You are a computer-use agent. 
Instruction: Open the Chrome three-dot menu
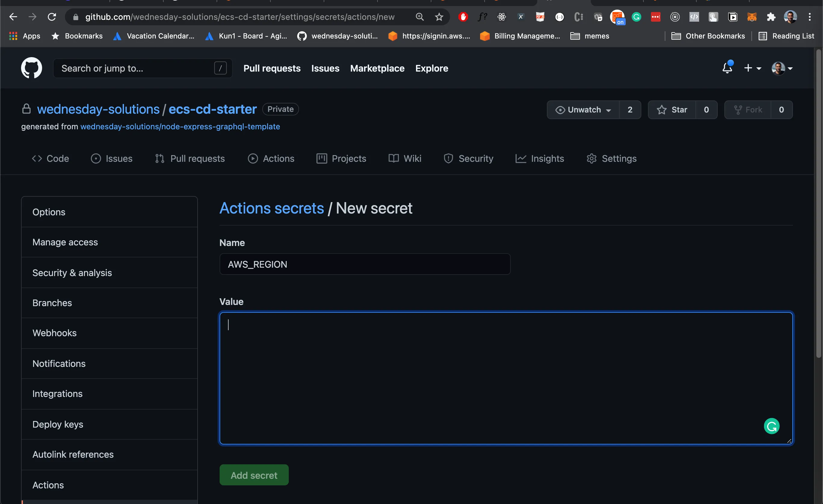810,17
